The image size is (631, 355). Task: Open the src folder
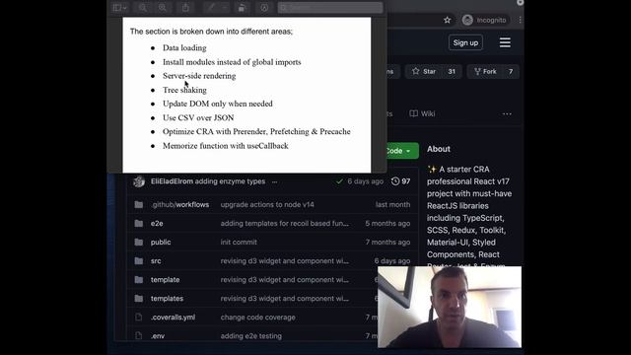pyautogui.click(x=156, y=260)
